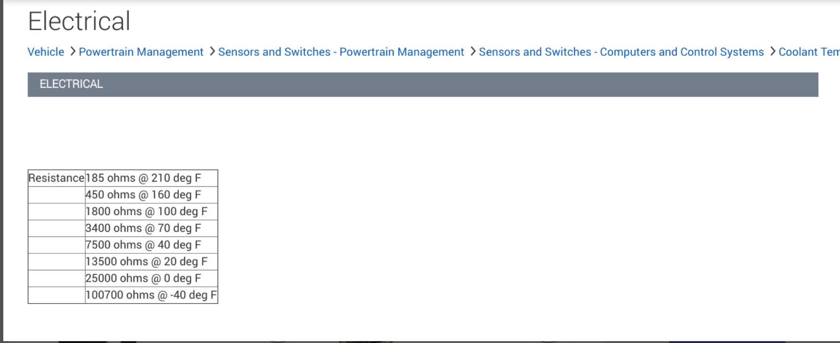
Task: Click the chevron before Sensors and Switches - Computers
Action: tap(473, 51)
